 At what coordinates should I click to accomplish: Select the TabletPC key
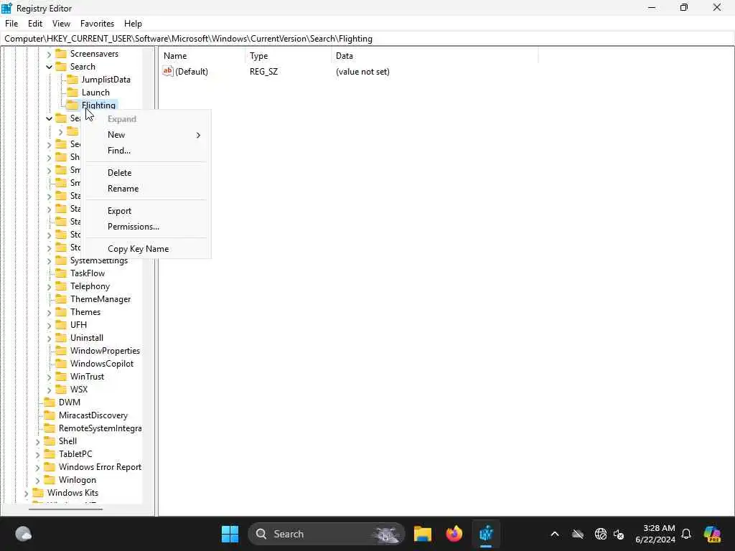click(75, 453)
